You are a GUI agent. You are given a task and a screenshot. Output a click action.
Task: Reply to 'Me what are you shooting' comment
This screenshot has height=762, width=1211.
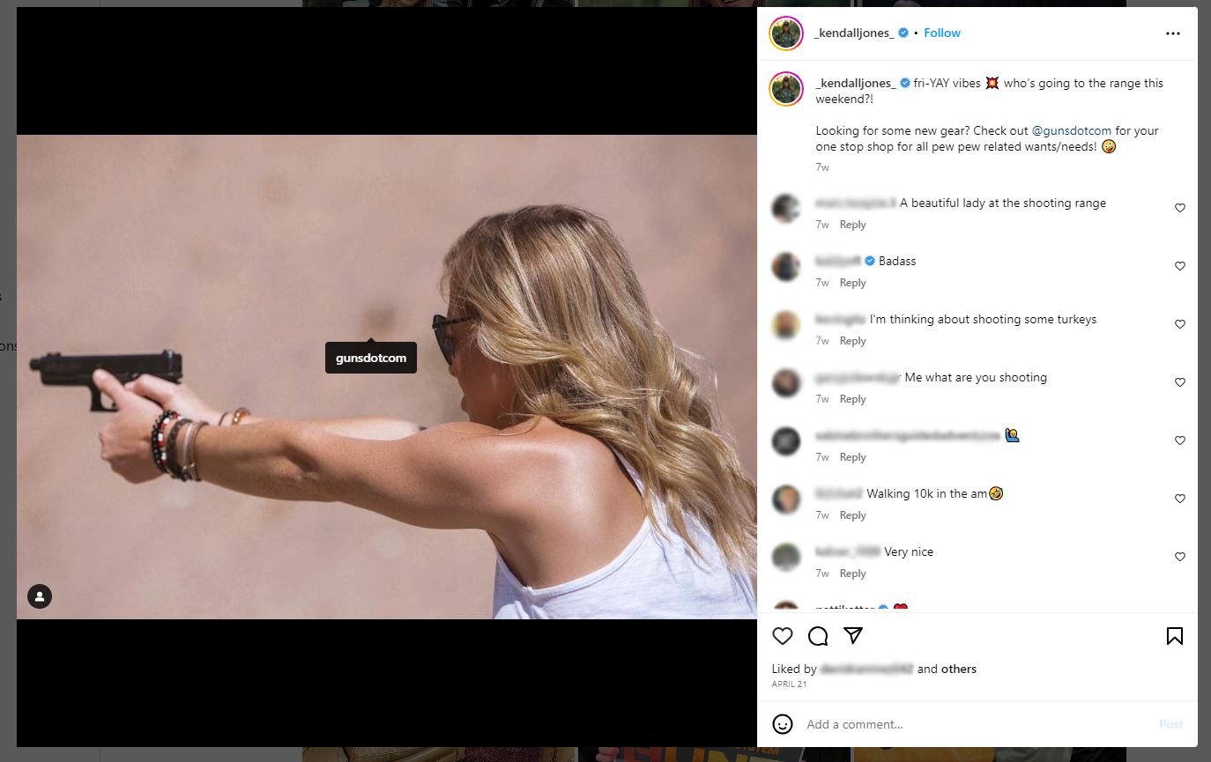click(852, 399)
